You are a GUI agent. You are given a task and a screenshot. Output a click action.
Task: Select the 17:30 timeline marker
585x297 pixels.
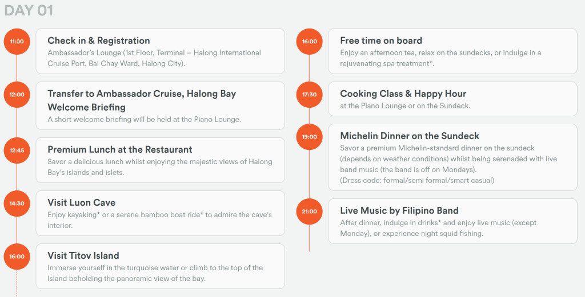point(309,95)
